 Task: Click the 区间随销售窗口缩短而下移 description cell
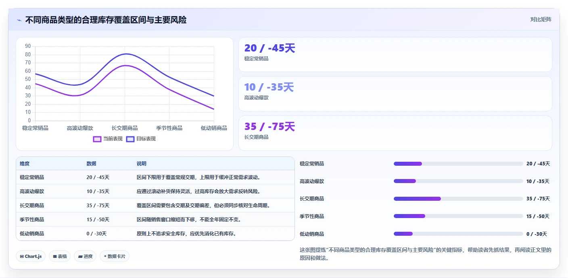coord(189,220)
